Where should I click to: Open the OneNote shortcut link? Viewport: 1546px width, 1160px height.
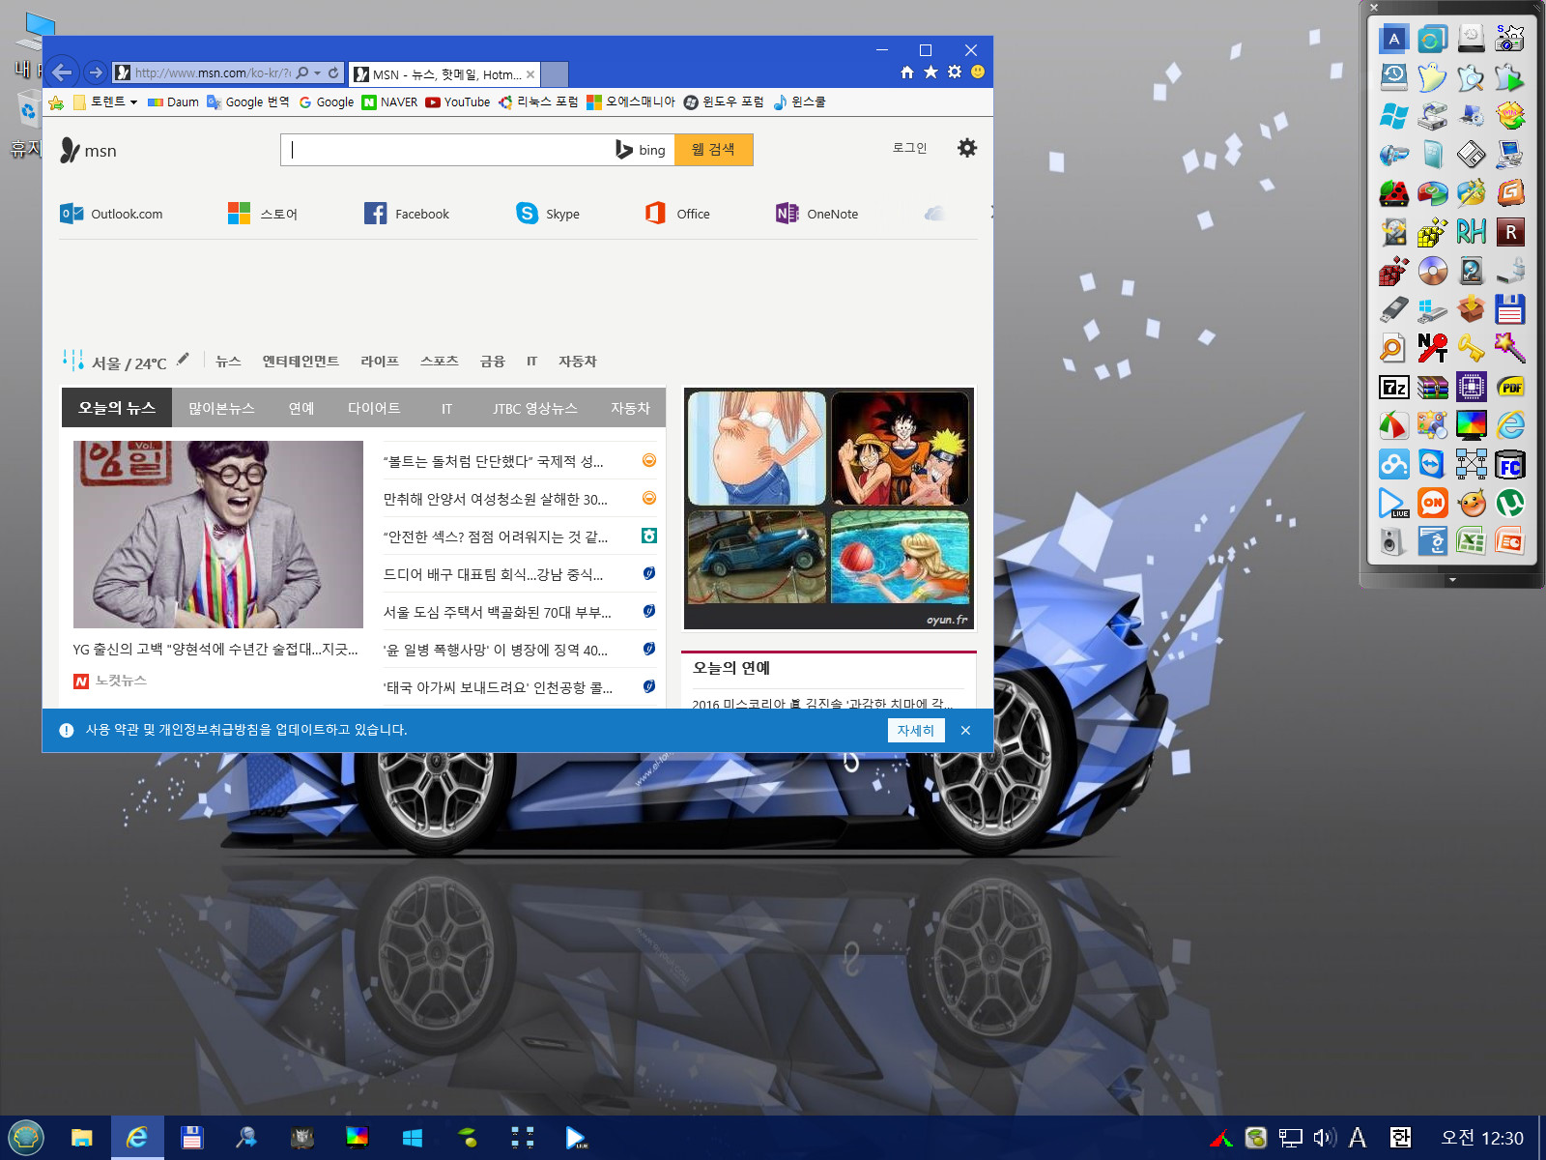coord(817,214)
